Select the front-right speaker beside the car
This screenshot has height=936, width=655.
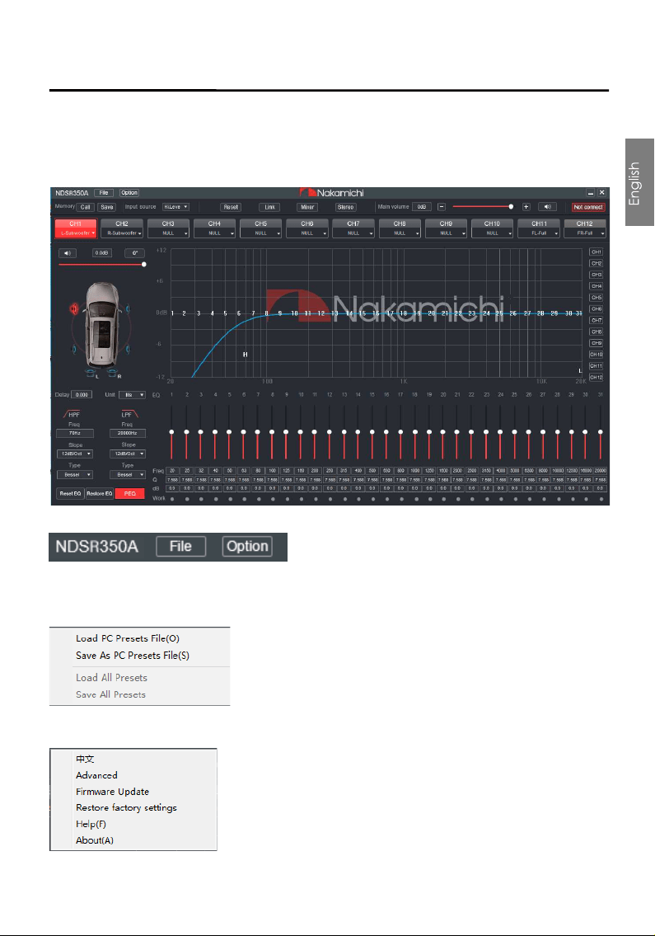click(129, 309)
